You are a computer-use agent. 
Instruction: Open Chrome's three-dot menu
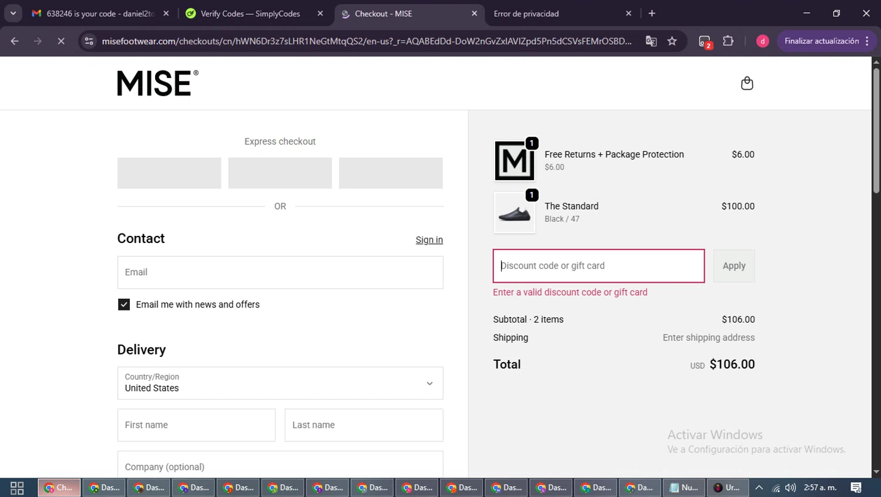coord(867,41)
